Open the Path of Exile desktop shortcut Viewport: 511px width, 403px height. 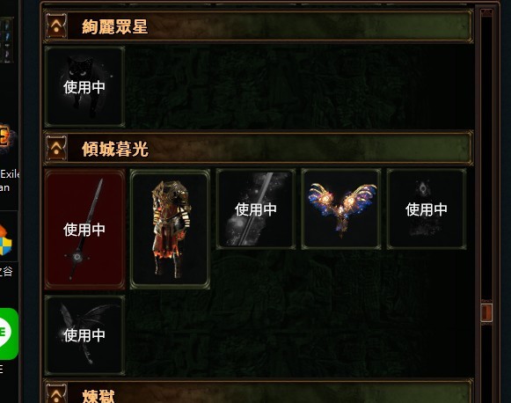pos(7,140)
